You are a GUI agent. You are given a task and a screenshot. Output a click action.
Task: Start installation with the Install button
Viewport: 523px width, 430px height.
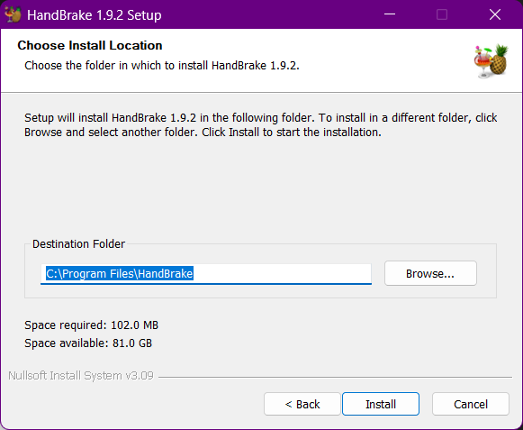point(381,404)
